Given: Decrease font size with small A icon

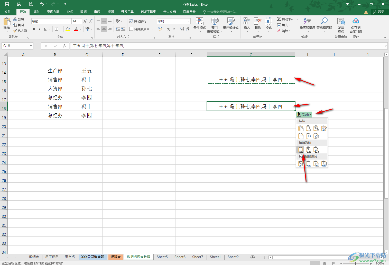Looking at the screenshot, I should click(x=91, y=21).
